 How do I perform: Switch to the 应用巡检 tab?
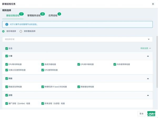53,16
